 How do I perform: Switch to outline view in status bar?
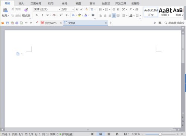(x=109, y=134)
